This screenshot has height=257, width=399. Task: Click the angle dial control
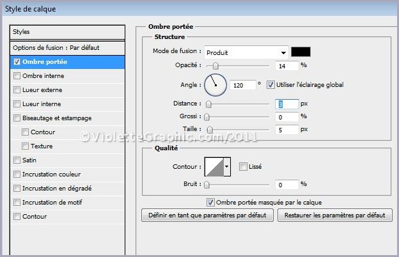[x=215, y=84]
